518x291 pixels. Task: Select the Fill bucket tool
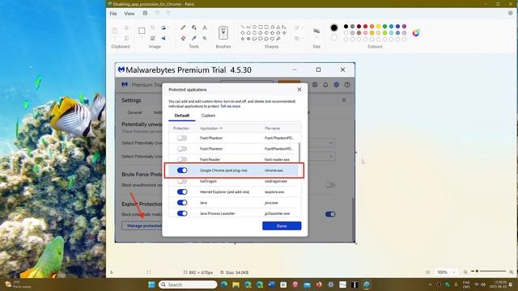194,28
